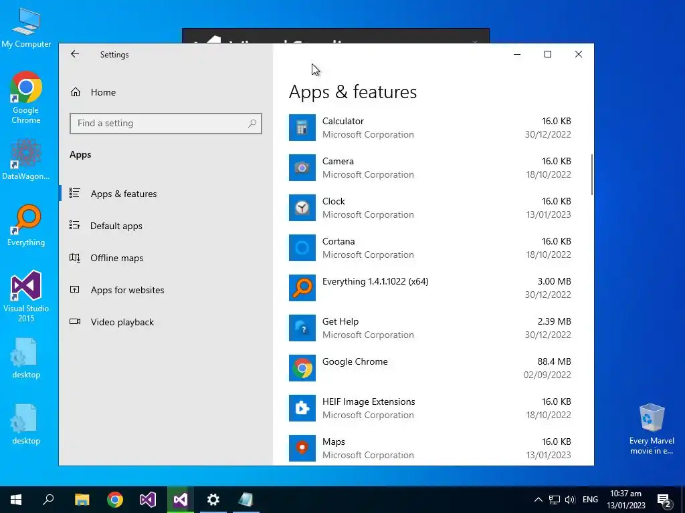Maximize the Settings window

[547, 54]
